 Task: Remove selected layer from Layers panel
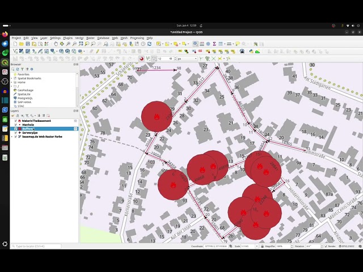tap(48, 116)
